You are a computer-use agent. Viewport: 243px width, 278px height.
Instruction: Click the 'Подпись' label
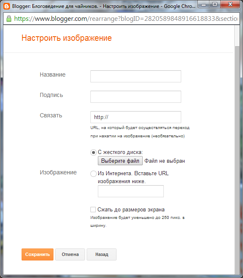(51, 95)
